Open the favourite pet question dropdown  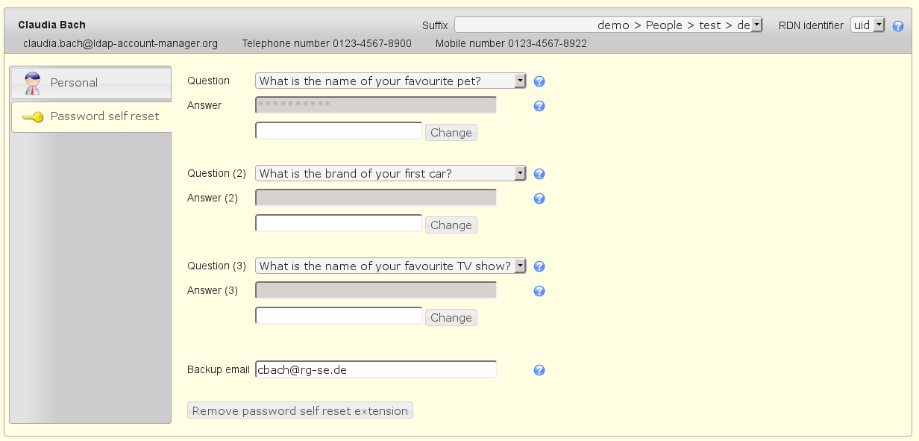[x=390, y=81]
